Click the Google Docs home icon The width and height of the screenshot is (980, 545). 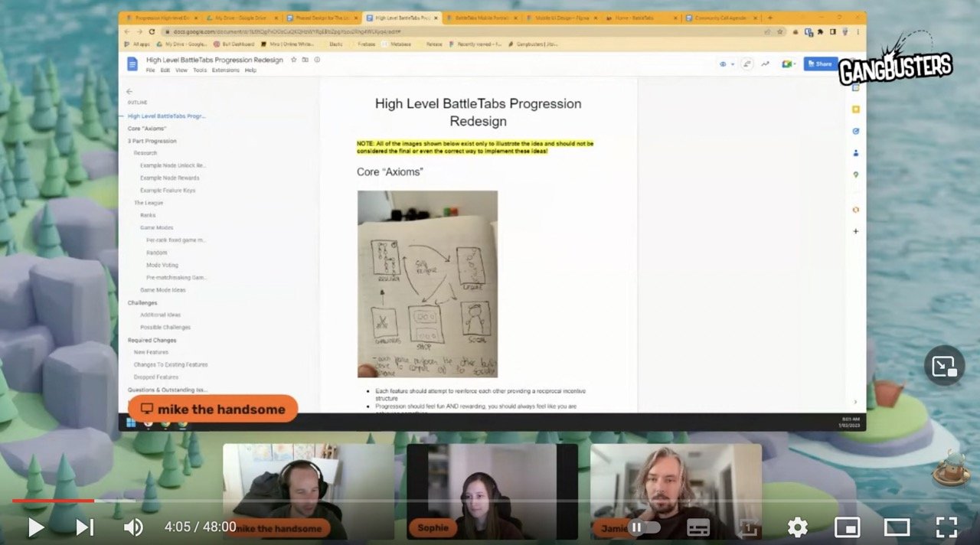pyautogui.click(x=132, y=64)
